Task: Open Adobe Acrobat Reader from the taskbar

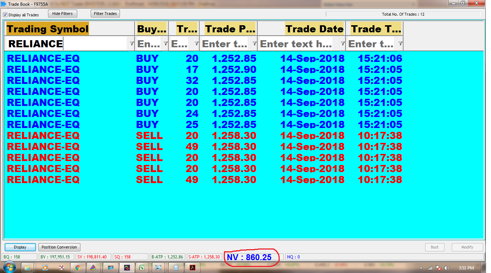Action: pyautogui.click(x=192, y=268)
